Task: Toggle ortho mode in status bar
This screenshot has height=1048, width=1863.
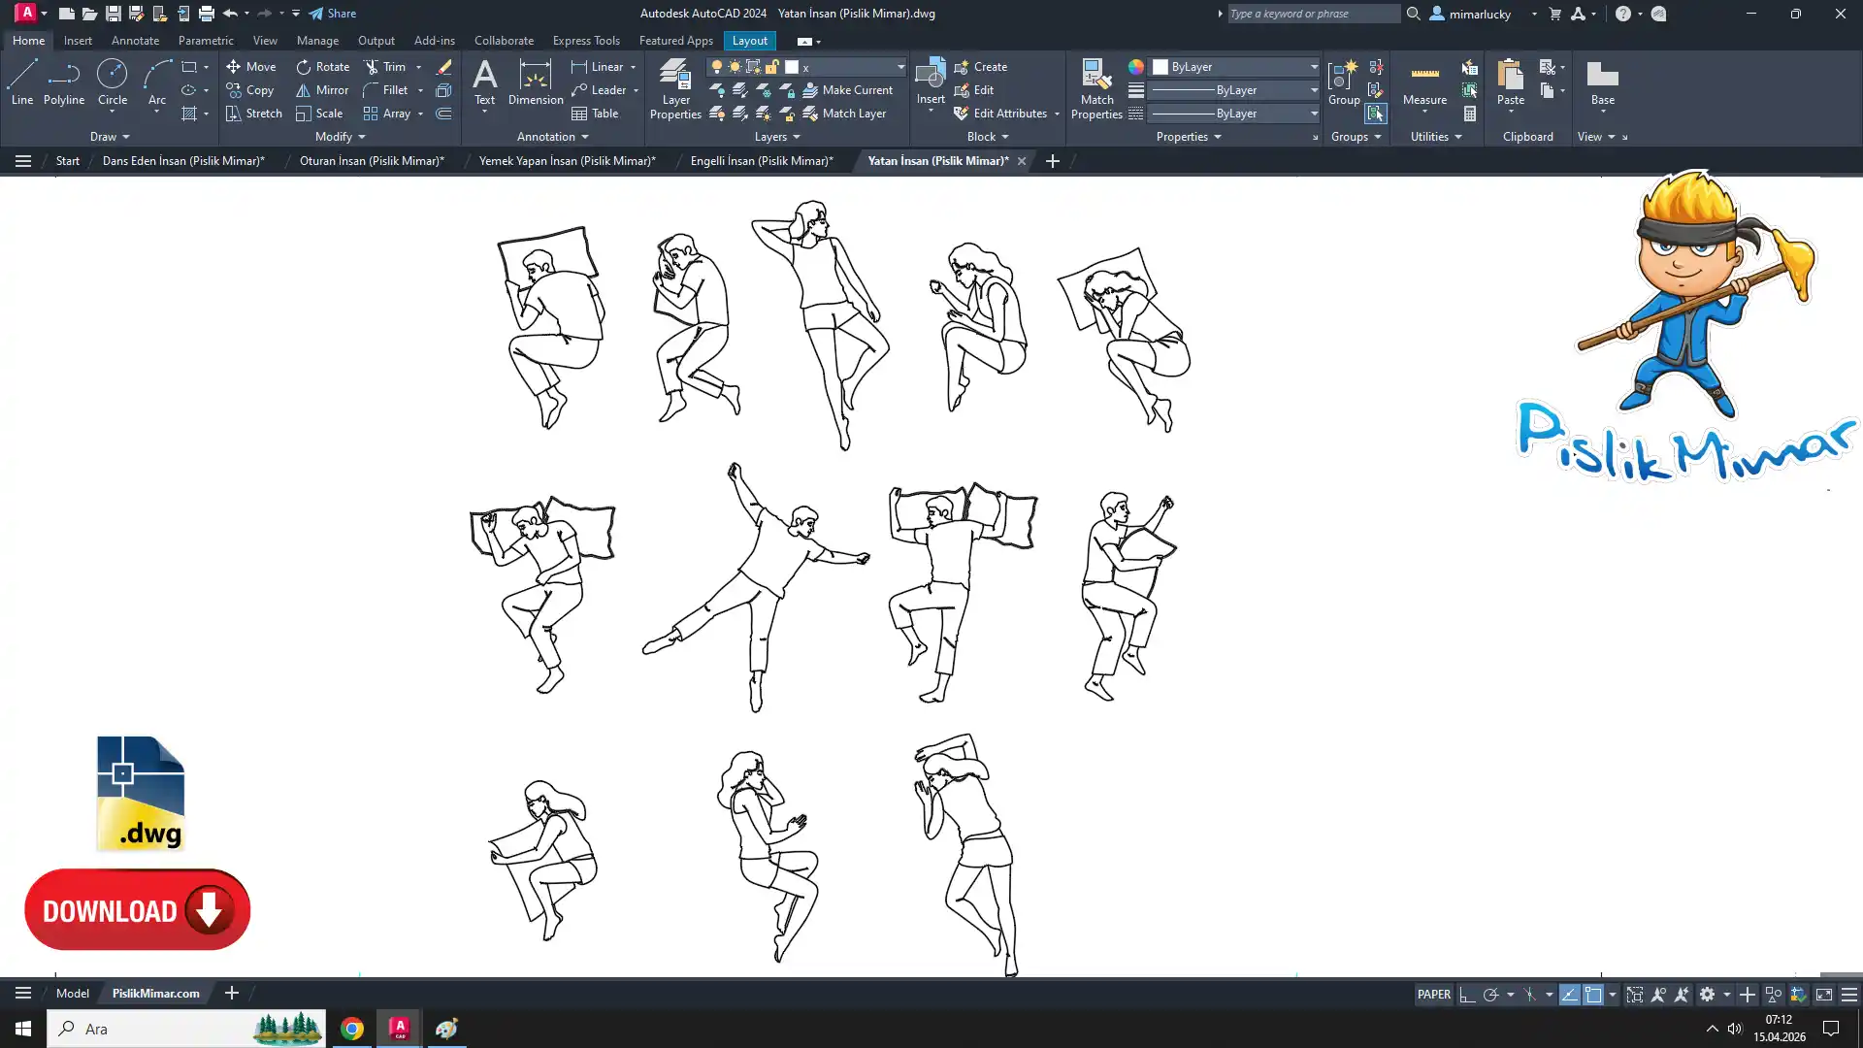Action: coord(1467,995)
